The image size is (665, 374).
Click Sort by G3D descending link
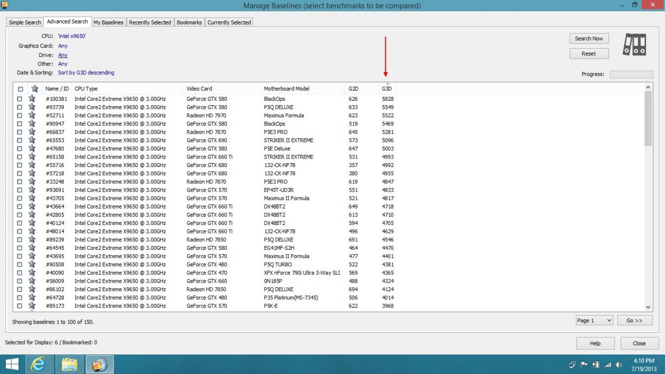tap(86, 73)
